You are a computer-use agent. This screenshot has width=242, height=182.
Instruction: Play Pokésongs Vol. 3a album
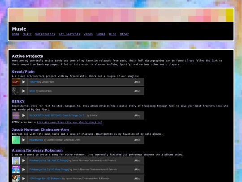pyautogui.click(x=24, y=160)
